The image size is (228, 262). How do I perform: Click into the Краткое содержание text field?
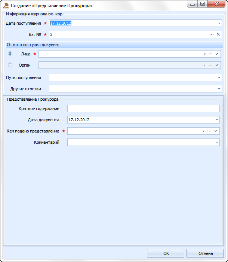[144, 109]
